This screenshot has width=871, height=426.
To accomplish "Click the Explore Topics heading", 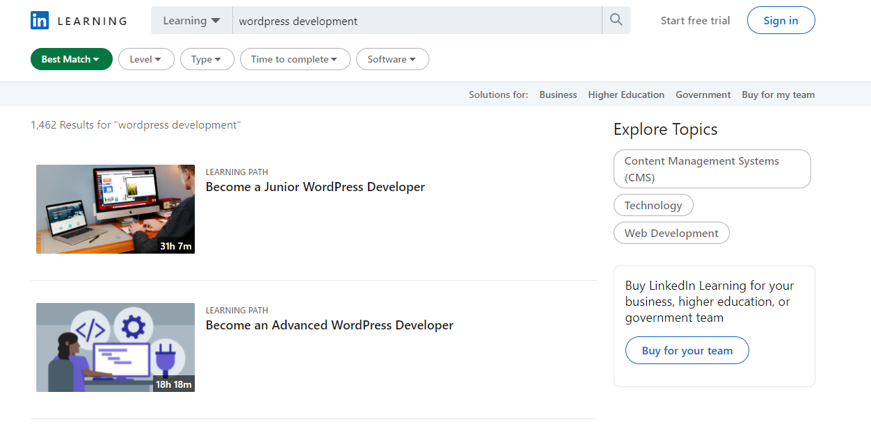I will click(665, 129).
